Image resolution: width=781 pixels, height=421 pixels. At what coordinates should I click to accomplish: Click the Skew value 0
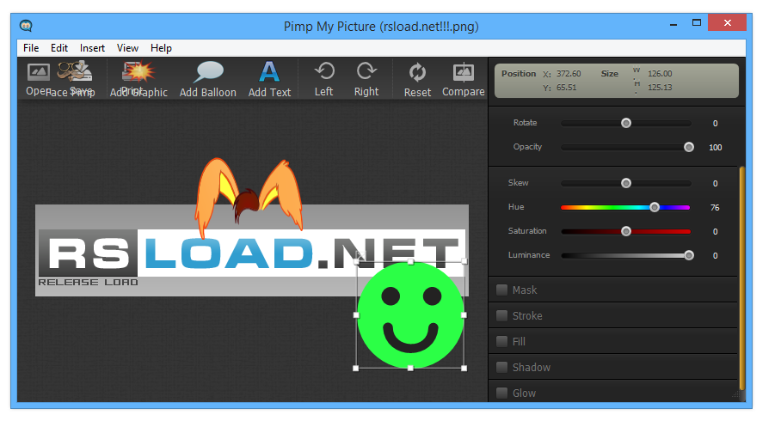[x=716, y=184]
